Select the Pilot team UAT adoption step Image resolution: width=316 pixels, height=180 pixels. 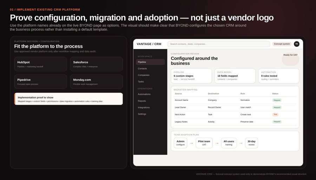click(204, 143)
